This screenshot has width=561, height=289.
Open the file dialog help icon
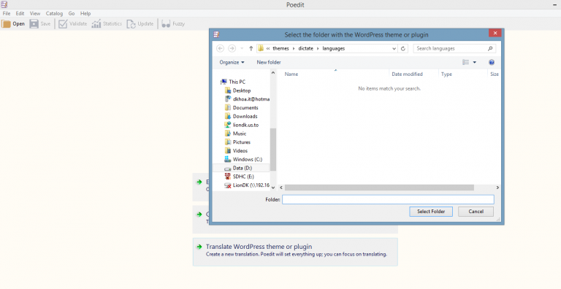point(492,62)
